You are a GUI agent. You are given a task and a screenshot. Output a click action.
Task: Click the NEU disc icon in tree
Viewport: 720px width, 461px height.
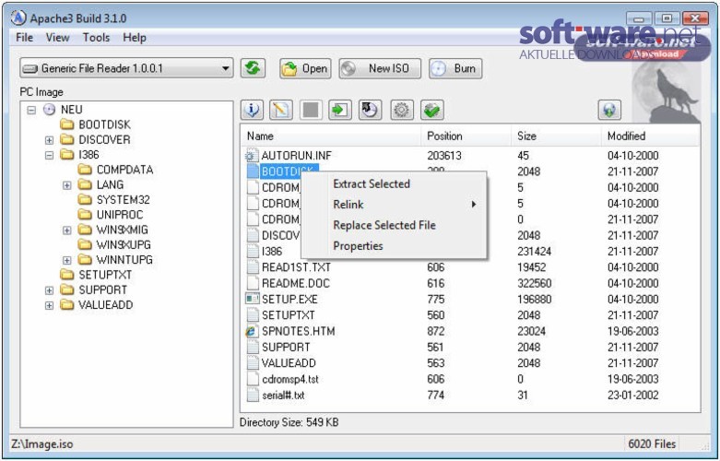(49, 110)
